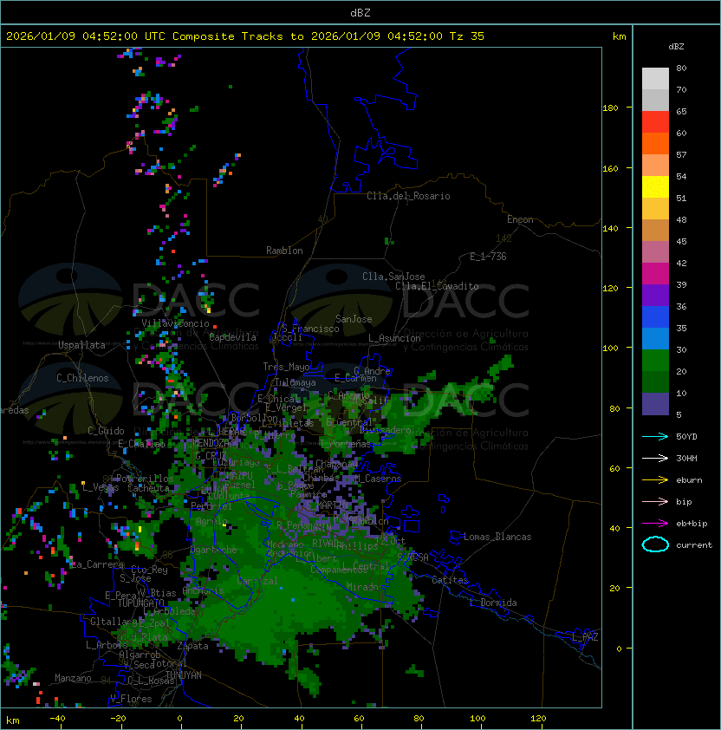Click the 'Lomas_Blancas' map label
721x730 pixels.
(497, 537)
